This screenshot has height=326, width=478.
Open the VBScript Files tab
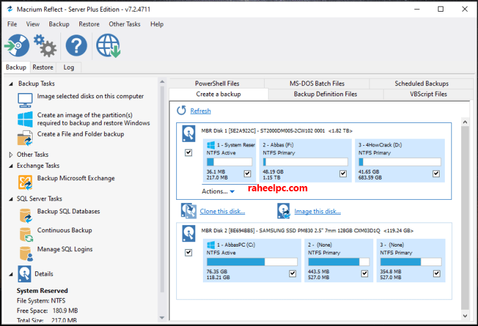coord(429,94)
